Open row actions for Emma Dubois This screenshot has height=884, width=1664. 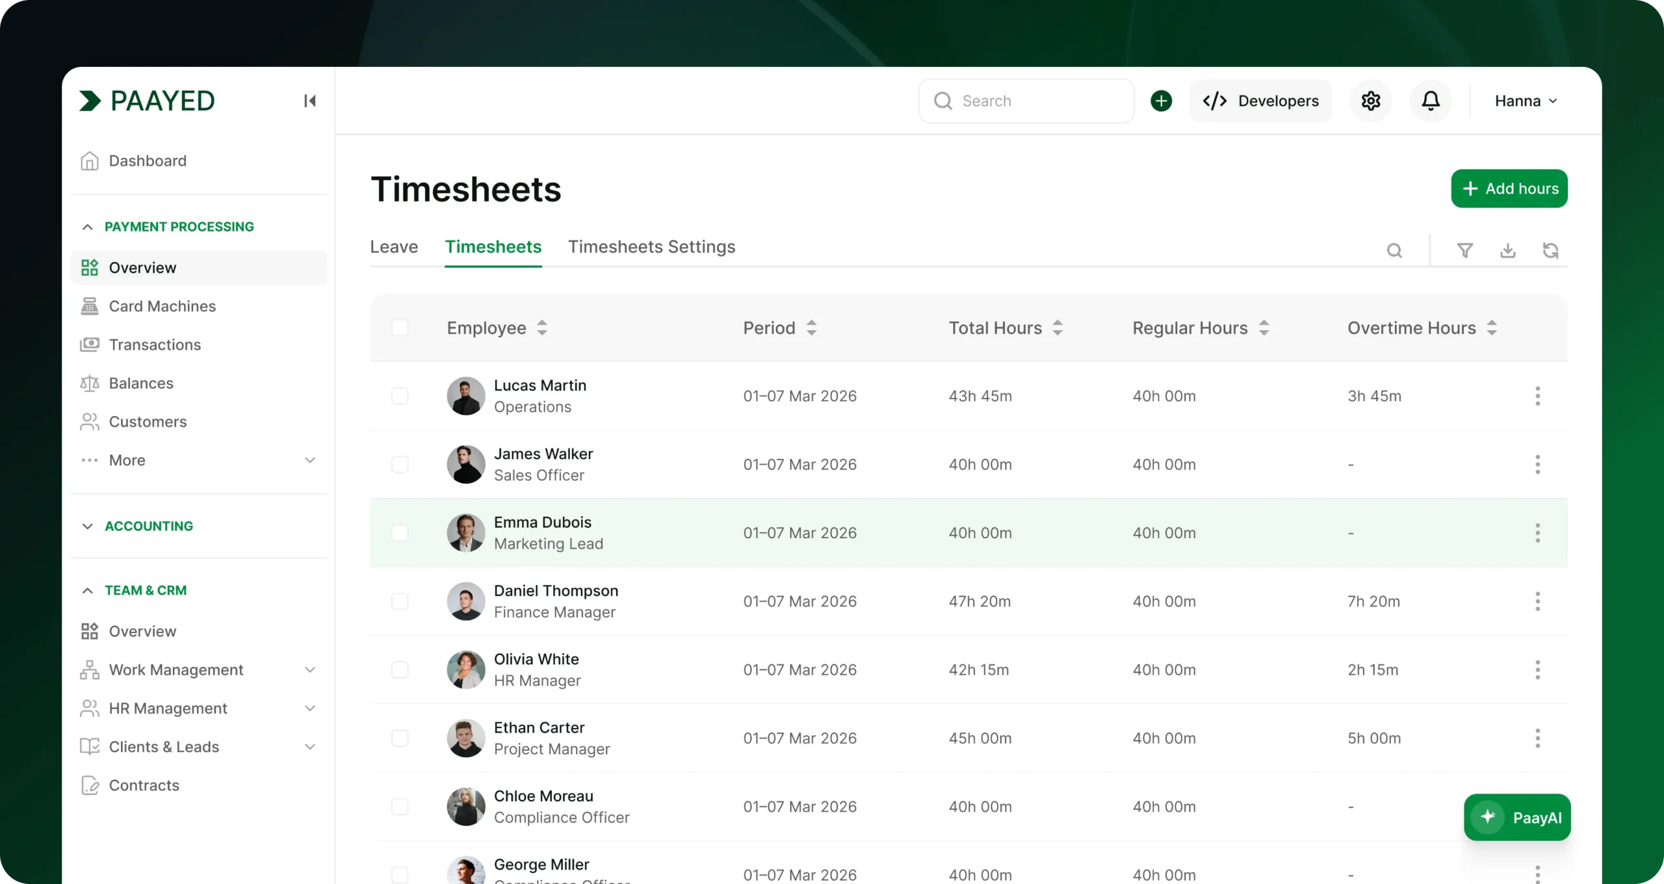pos(1537,533)
